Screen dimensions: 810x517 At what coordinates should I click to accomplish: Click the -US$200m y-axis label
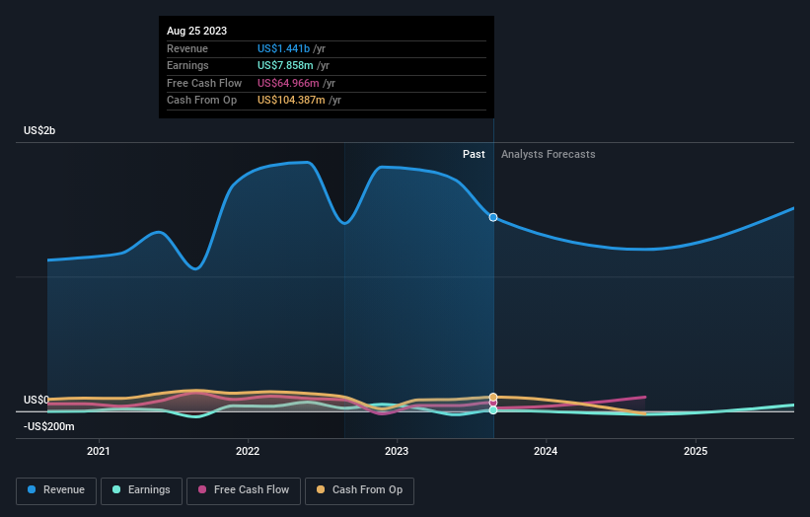[x=49, y=426]
